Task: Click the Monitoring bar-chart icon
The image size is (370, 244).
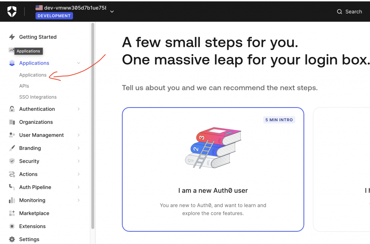Action: coord(12,200)
